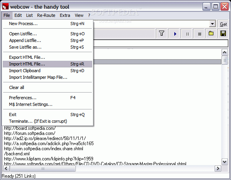Open a listfile with the yellow folder icon

tap(211, 34)
